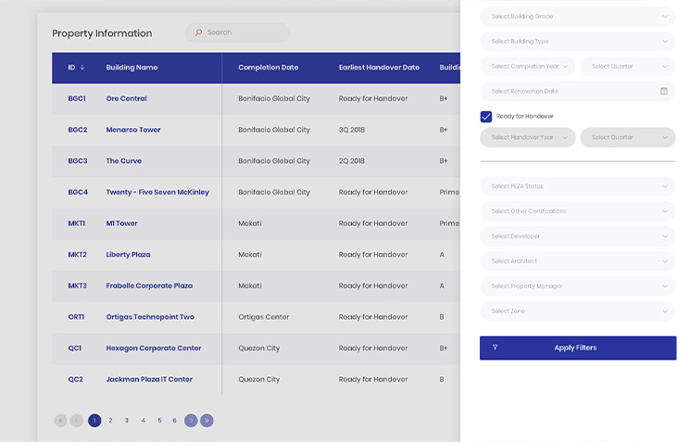Go to page 5
The width and height of the screenshot is (690, 442).
159,421
